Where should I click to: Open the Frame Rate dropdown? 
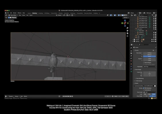click(x=149, y=67)
